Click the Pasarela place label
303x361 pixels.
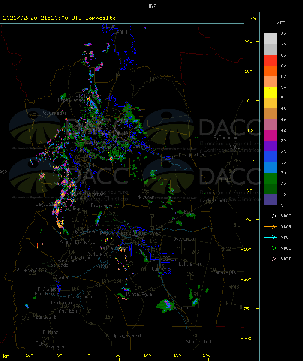pyautogui.click(x=54, y=346)
